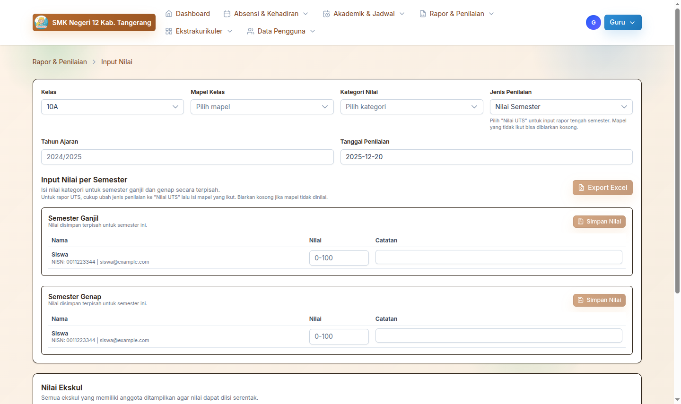Open the Kelas dropdown showing 10A
Screen dimensions: 681x404
pyautogui.click(x=112, y=107)
